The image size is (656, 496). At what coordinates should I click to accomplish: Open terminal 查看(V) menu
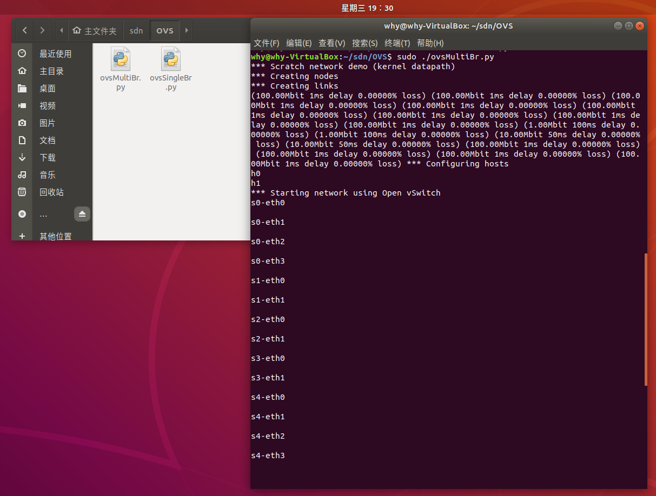tap(332, 43)
